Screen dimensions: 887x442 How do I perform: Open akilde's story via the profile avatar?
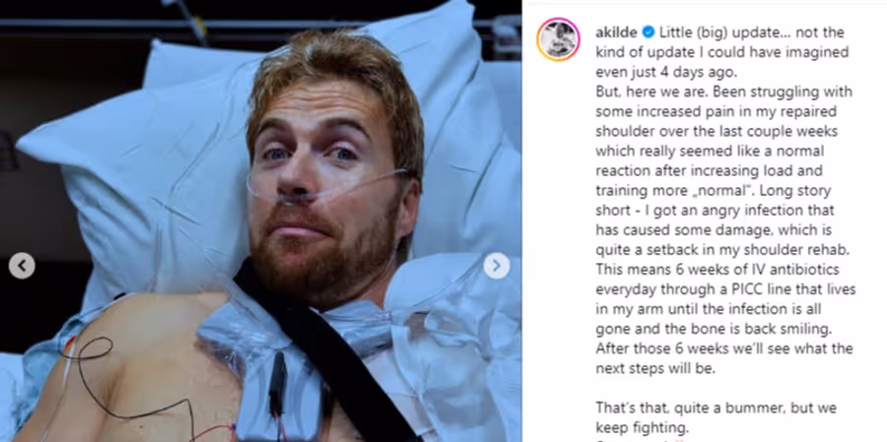tap(559, 39)
